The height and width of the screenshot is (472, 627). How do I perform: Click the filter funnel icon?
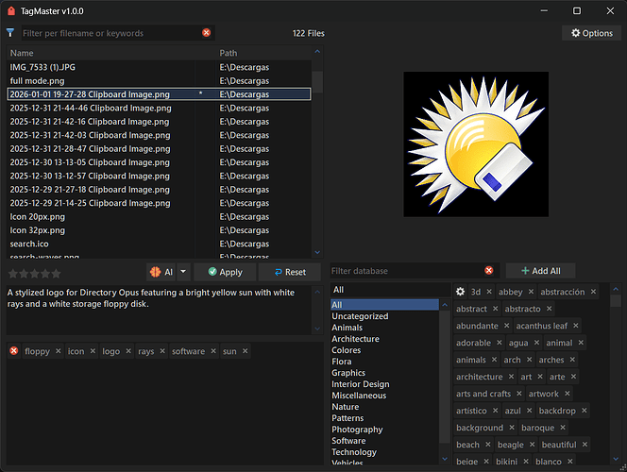pyautogui.click(x=10, y=33)
